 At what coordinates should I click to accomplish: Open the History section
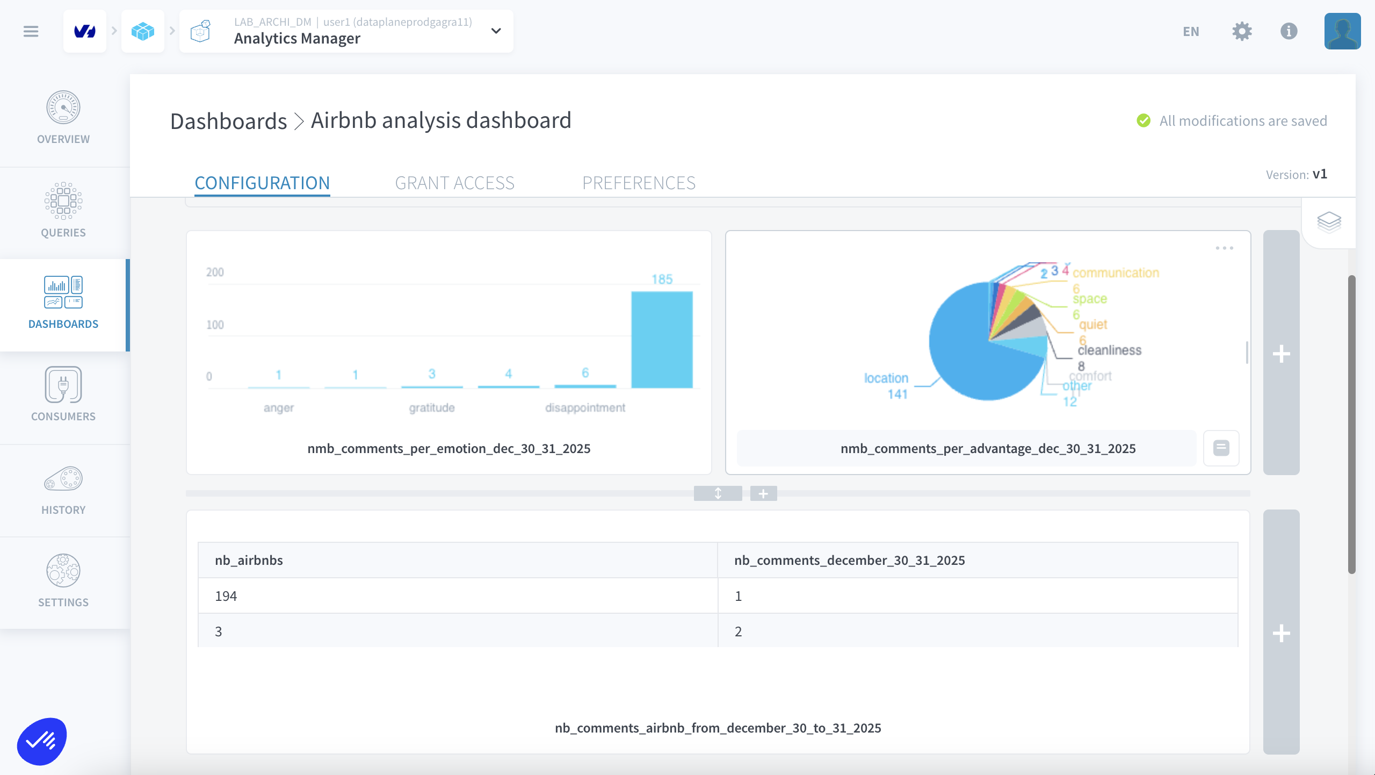point(63,490)
